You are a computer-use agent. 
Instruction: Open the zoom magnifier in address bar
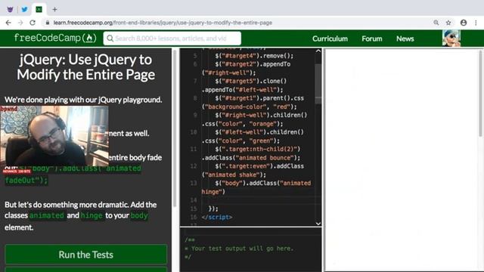[436, 23]
